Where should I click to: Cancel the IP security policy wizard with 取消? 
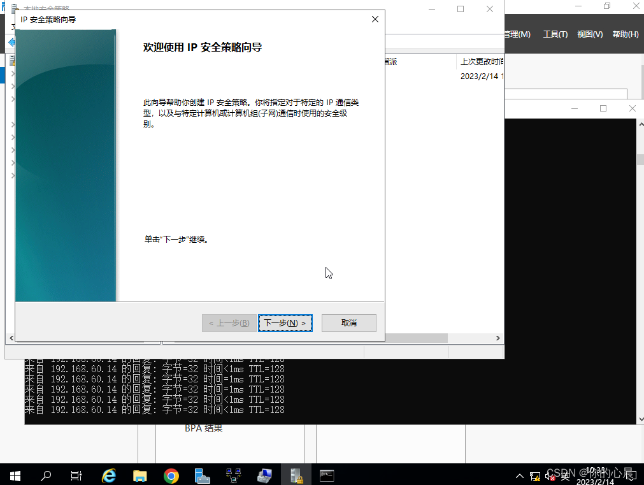[348, 323]
